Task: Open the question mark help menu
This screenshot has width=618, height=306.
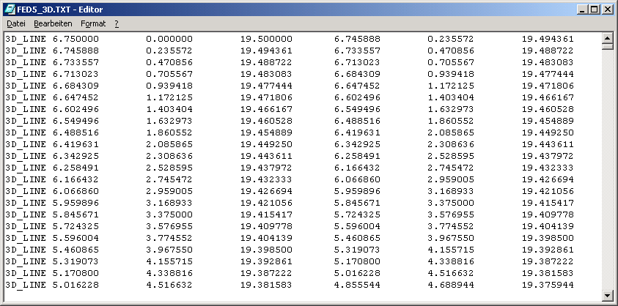Action: tap(117, 23)
